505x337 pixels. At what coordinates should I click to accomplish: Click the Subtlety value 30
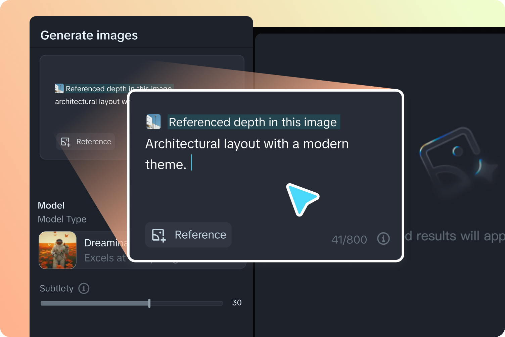click(237, 303)
